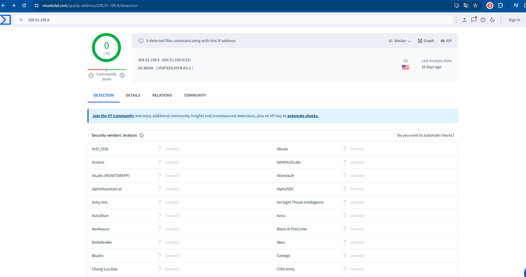Expand the Similar dropdown
This screenshot has width=526, height=277.
click(400, 41)
